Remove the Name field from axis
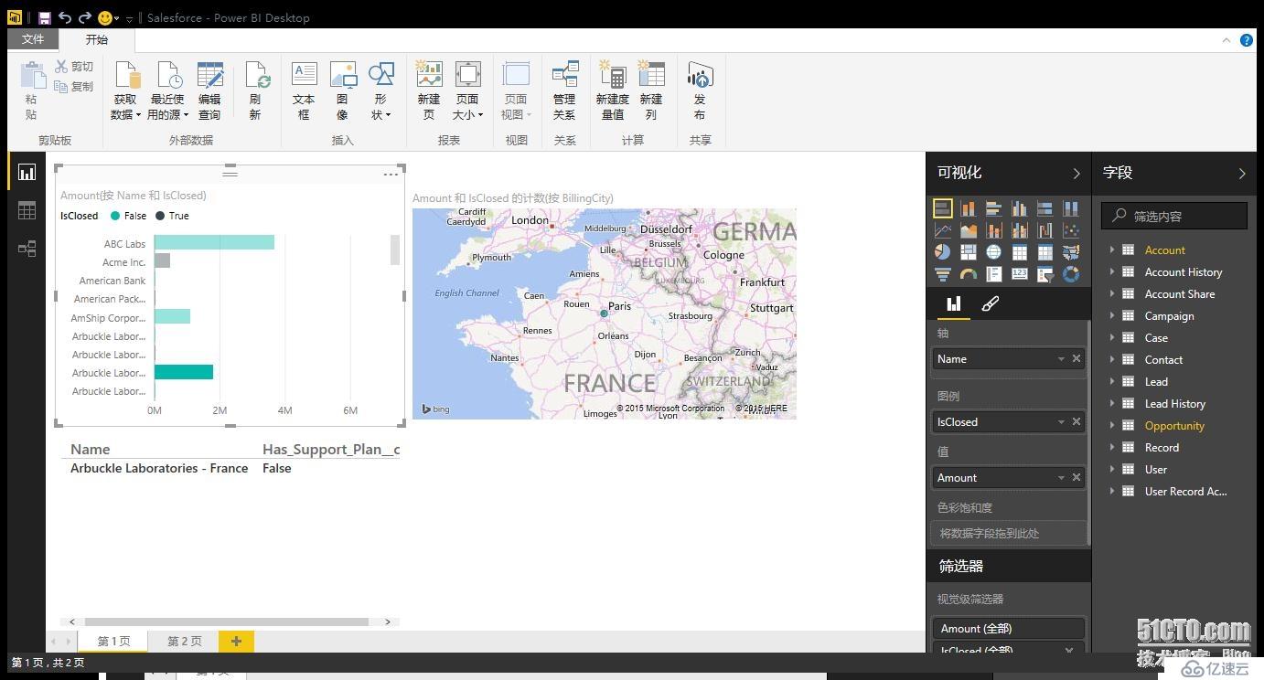Image resolution: width=1264 pixels, height=680 pixels. coord(1077,359)
